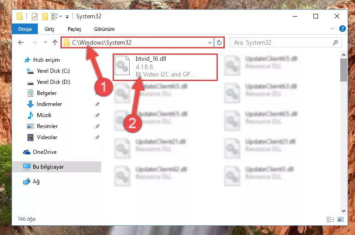Click the pin icon next to Resimler
355x235 pixels.
97,126
